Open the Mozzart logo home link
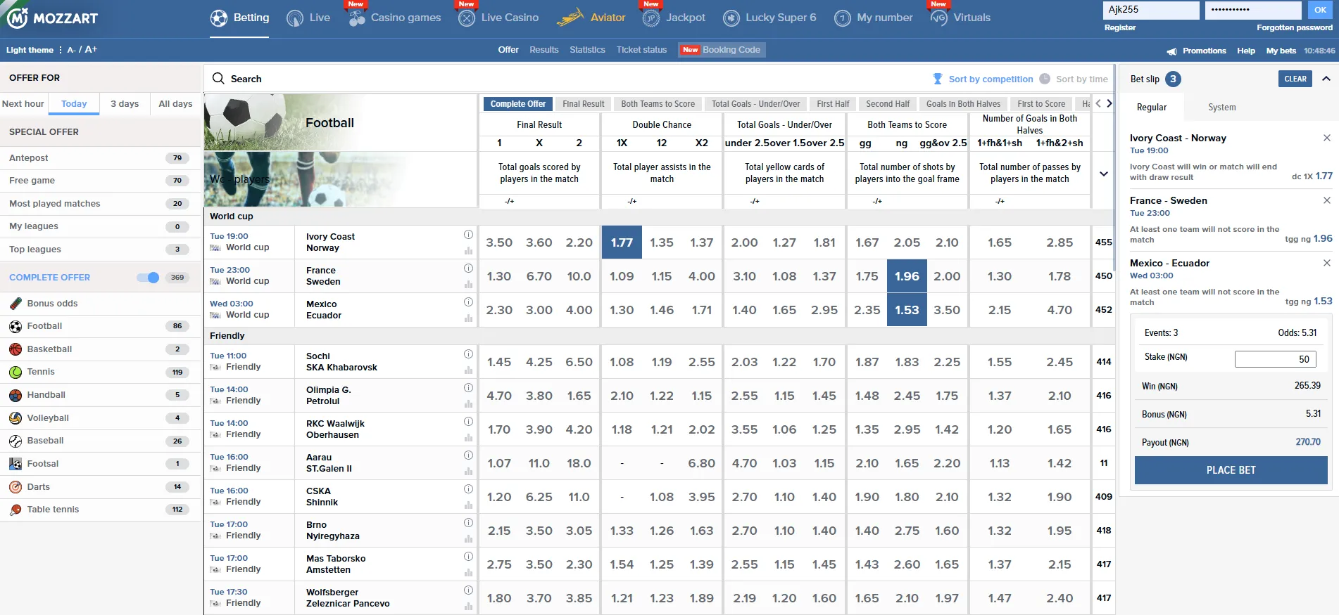 click(53, 18)
